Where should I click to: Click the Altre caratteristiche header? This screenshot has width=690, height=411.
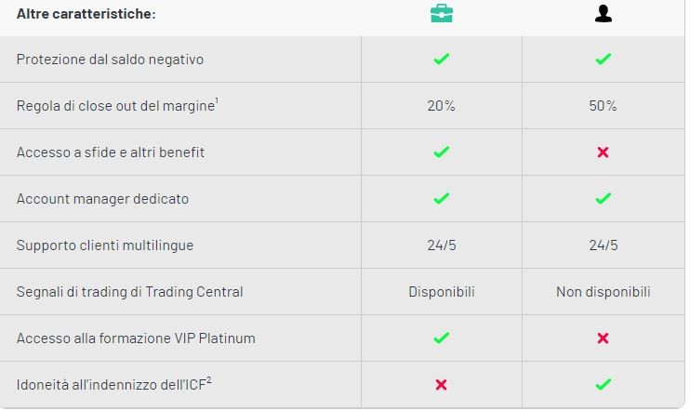click(x=86, y=14)
